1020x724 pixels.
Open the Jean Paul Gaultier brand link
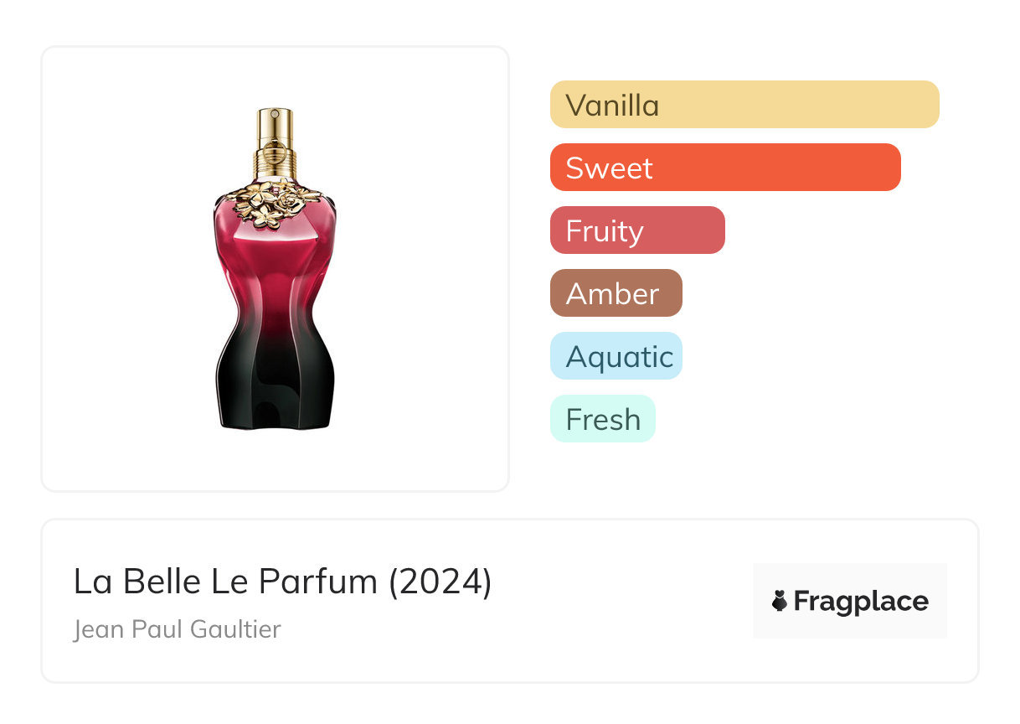tap(177, 628)
